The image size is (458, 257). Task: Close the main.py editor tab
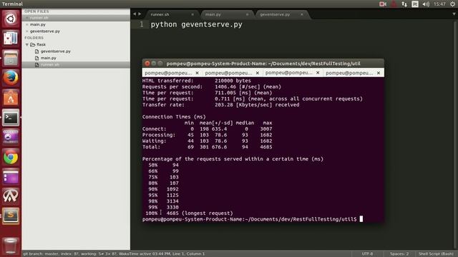(247, 14)
